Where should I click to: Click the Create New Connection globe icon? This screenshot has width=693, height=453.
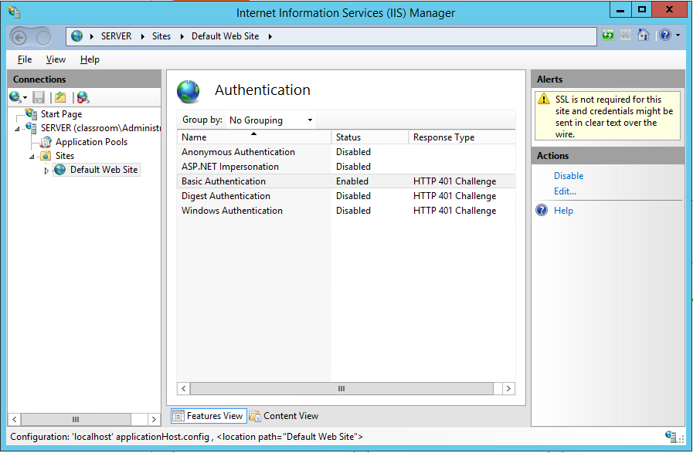(x=15, y=97)
